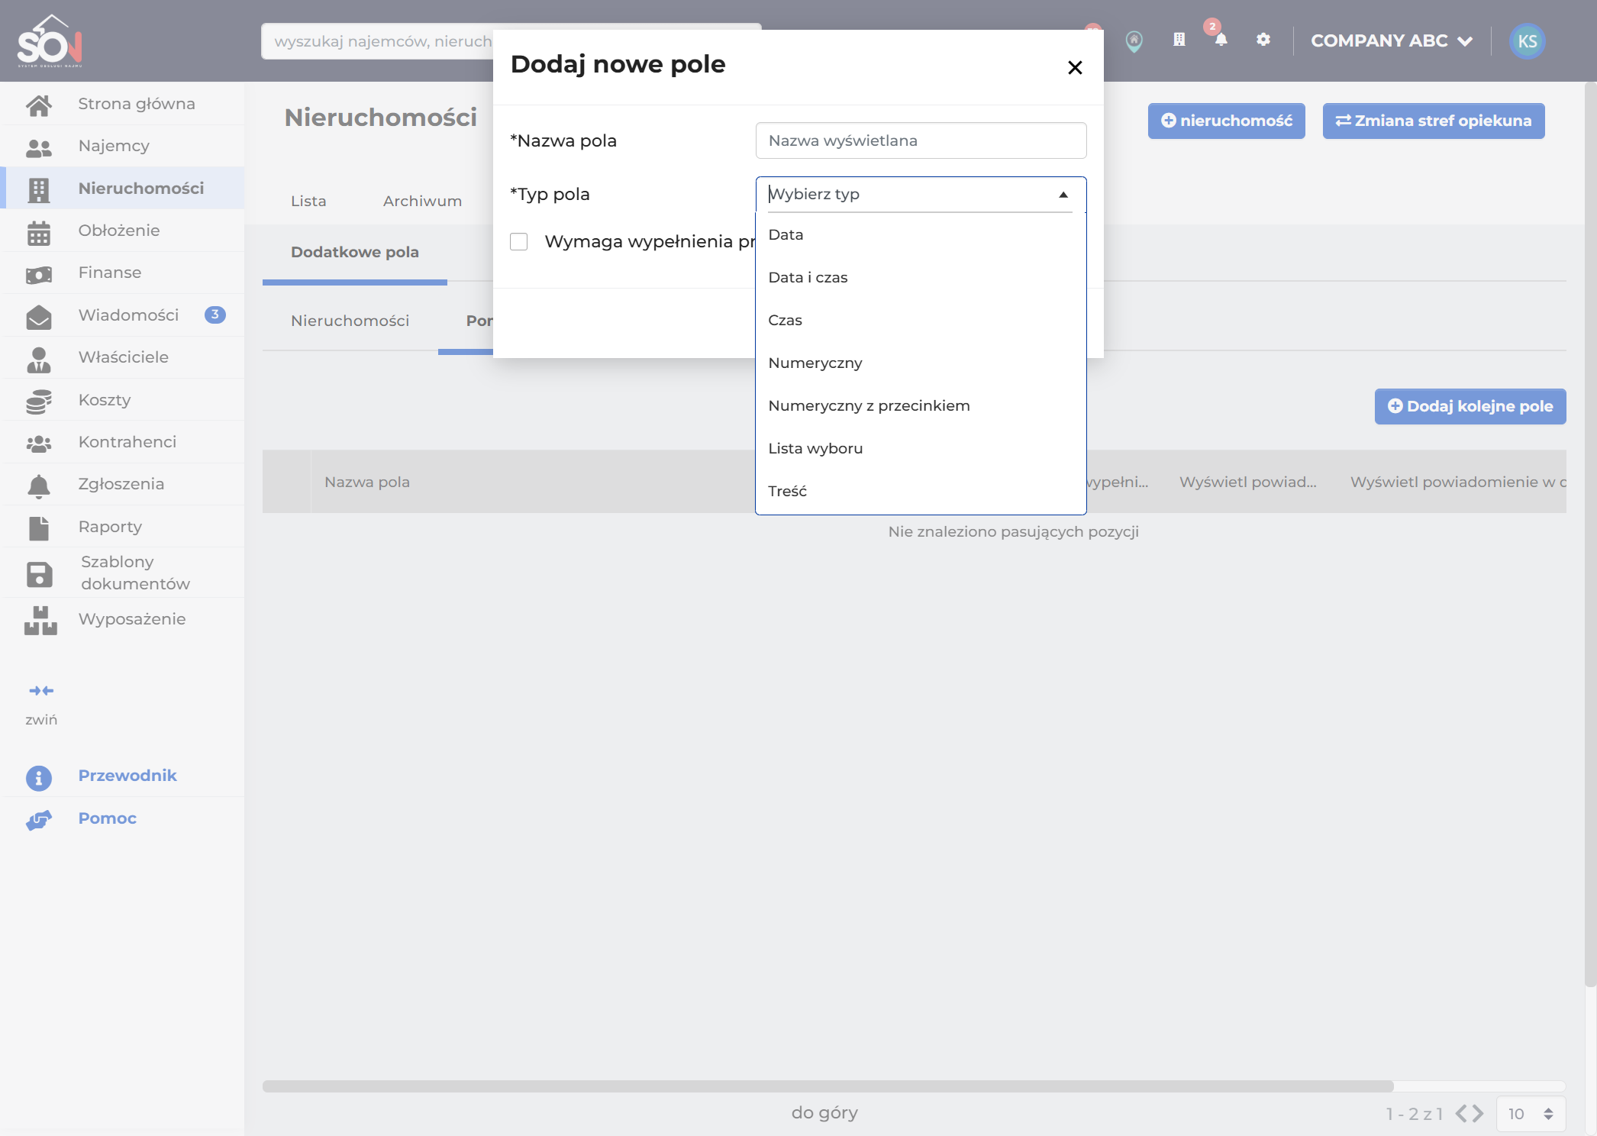
Task: Click the Nazwa wyświetlana input field
Action: point(921,141)
